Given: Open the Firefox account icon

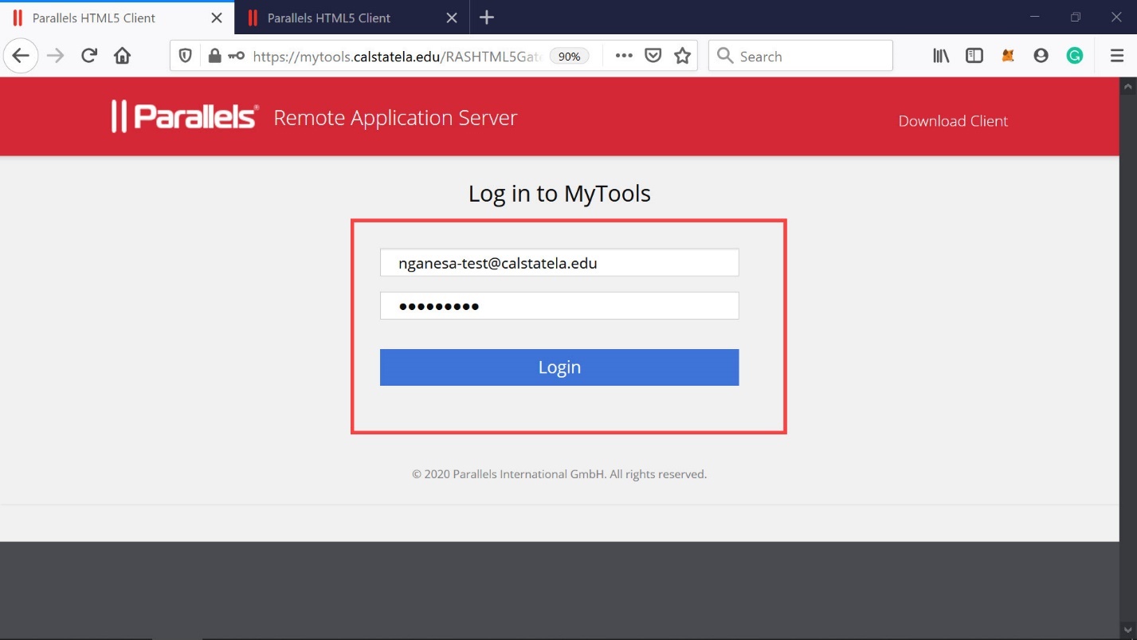Looking at the screenshot, I should coord(1041,56).
